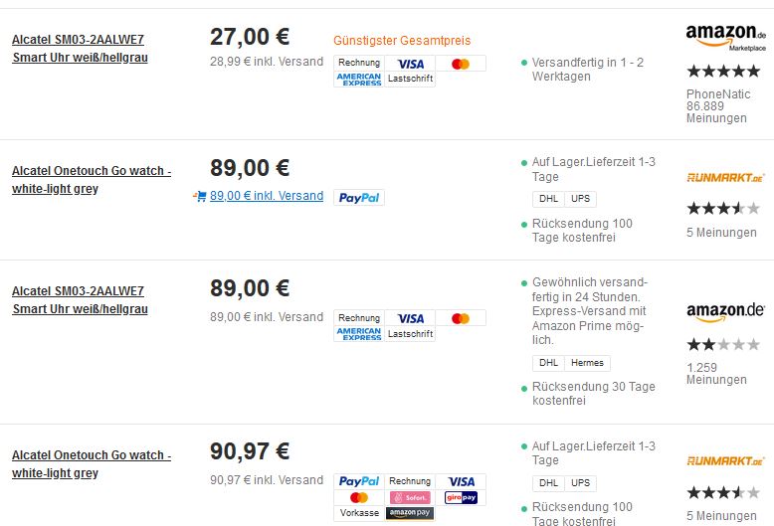Click the amazon.de logo in third offer
The width and height of the screenshot is (774, 526).
point(725,312)
